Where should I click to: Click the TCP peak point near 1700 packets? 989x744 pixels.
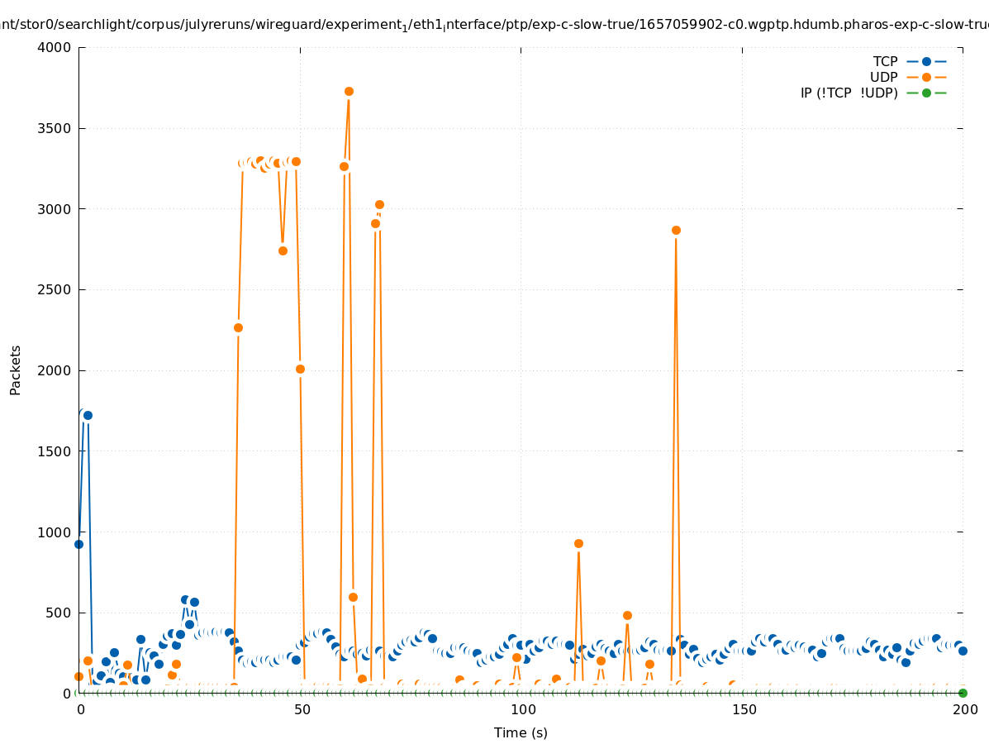pos(88,415)
